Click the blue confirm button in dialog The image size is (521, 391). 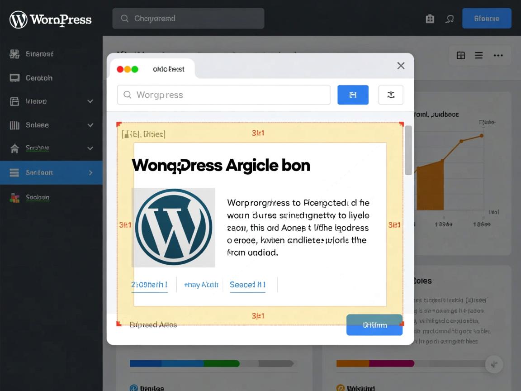374,325
